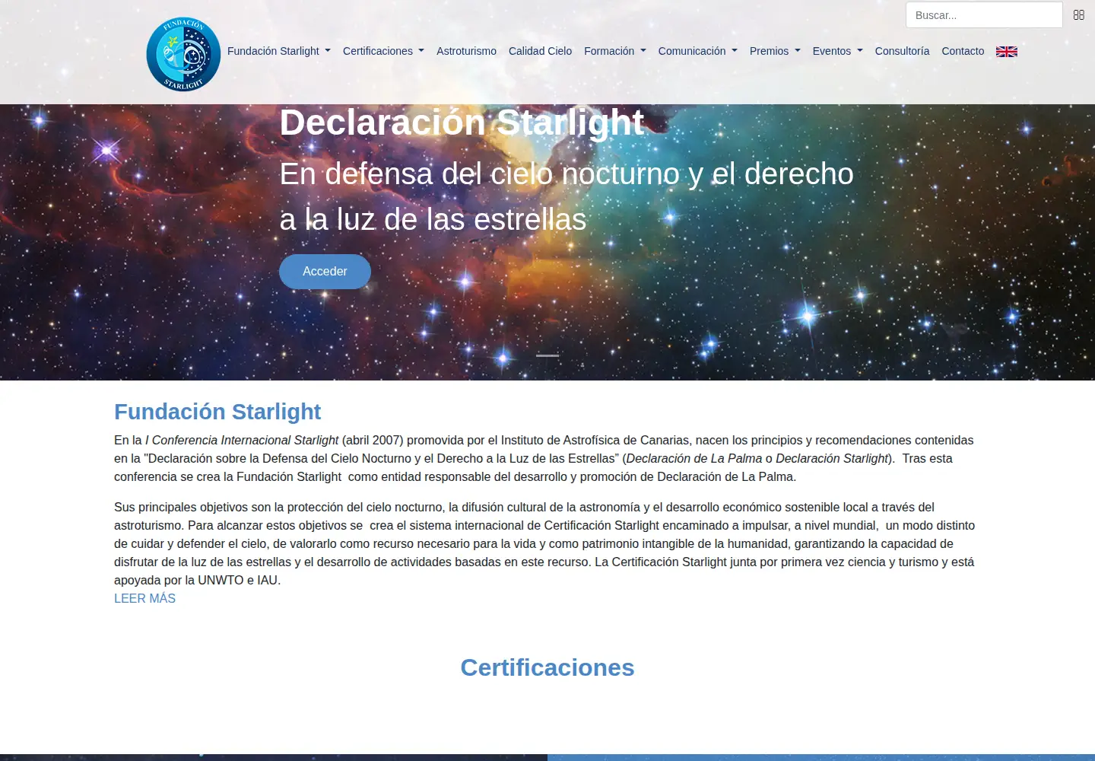
Task: Open the Certificaciones dropdown menu
Action: [x=383, y=51]
